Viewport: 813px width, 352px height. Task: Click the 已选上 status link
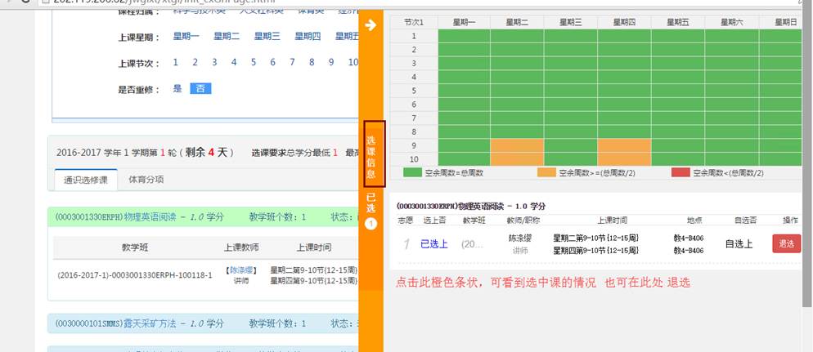[434, 243]
